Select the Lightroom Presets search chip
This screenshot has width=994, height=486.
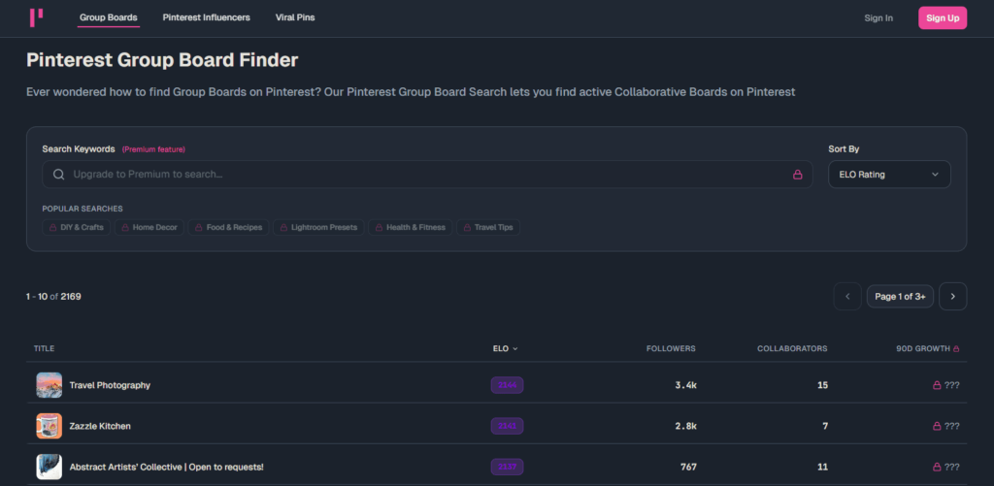pos(317,227)
